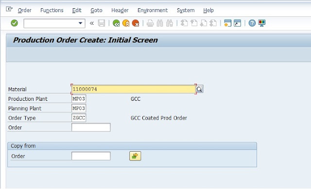Click the Production Plant field MP03

(x=79, y=99)
